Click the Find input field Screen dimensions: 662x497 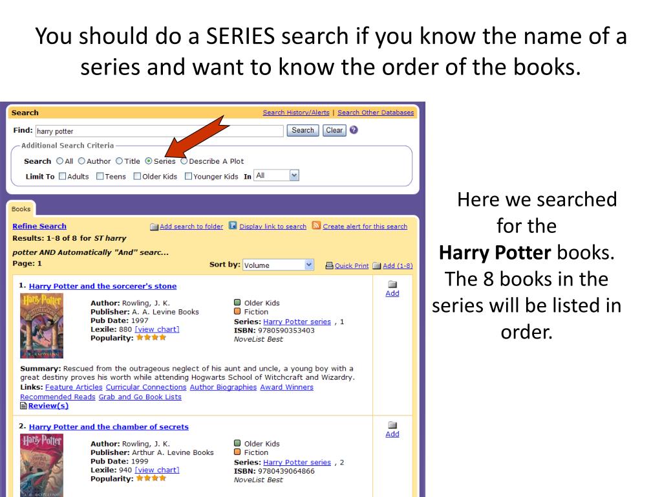(159, 131)
